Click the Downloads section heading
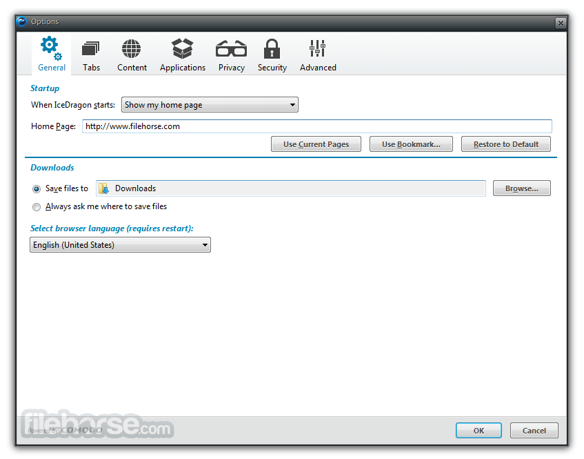 click(x=52, y=168)
